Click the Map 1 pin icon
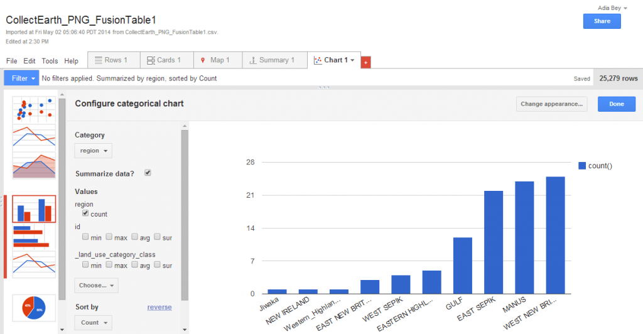The width and height of the screenshot is (643, 334). (203, 60)
